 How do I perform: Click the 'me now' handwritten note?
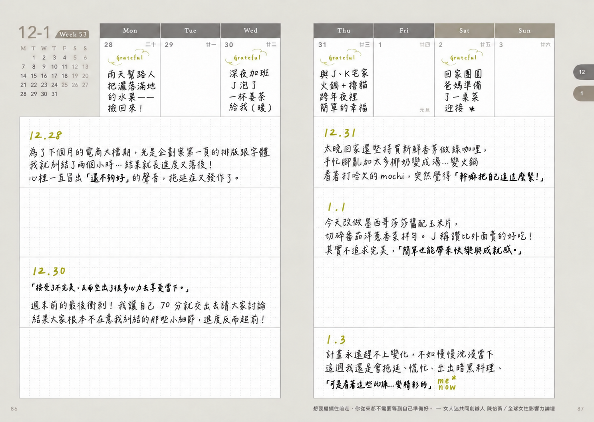click(x=447, y=383)
